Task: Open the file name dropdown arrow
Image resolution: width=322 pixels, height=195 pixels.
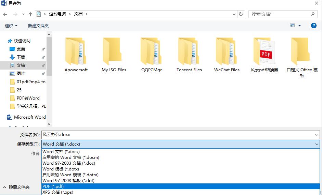Action: click(x=317, y=135)
